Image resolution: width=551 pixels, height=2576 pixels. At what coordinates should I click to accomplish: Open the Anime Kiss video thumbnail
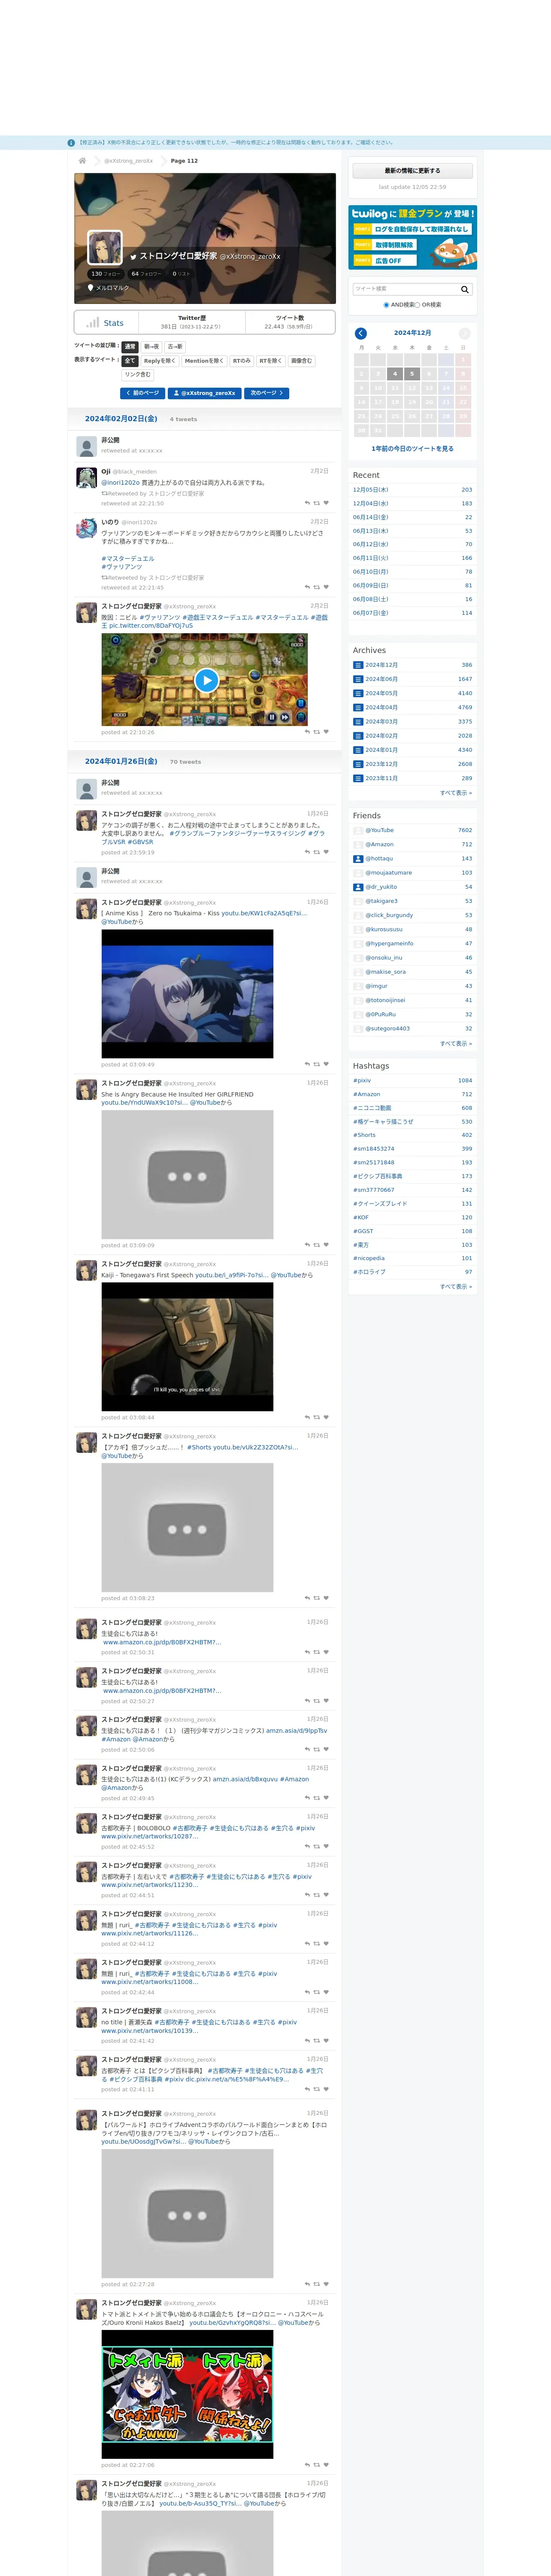pyautogui.click(x=187, y=994)
